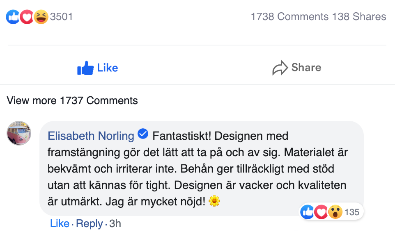Like Elisabeth Norling's comment

(60, 224)
